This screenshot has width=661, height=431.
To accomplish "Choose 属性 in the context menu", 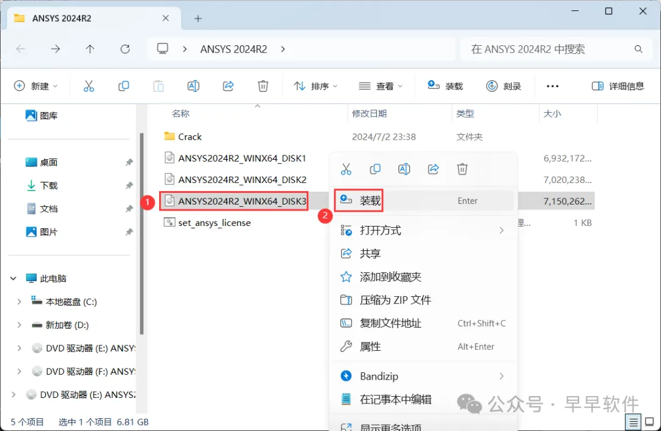I will [x=424, y=347].
